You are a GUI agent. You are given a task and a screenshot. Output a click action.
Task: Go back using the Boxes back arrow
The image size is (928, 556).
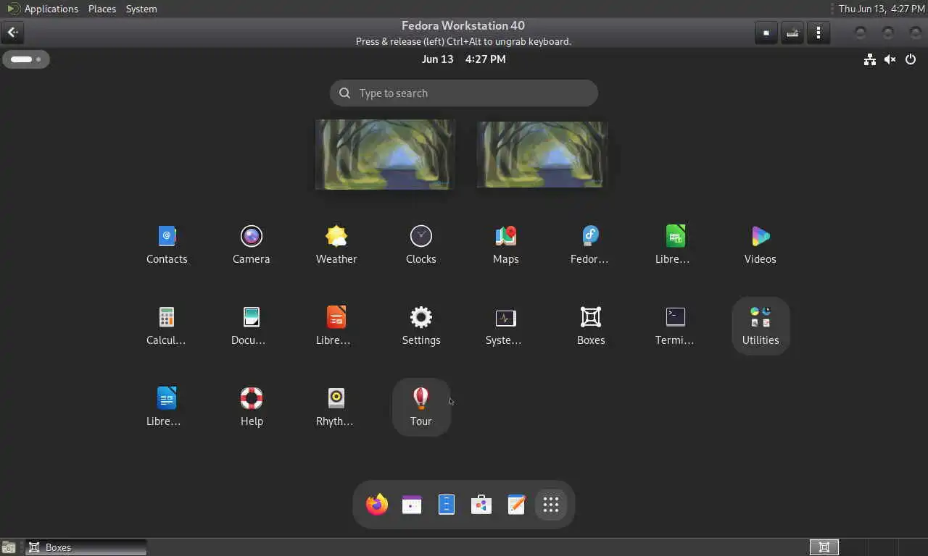pos(13,33)
